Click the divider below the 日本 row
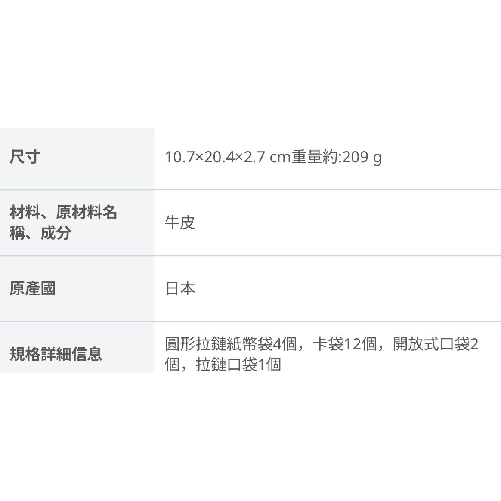This screenshot has width=501, height=501. [x=251, y=322]
